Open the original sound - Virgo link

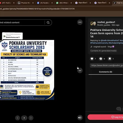(102, 47)
